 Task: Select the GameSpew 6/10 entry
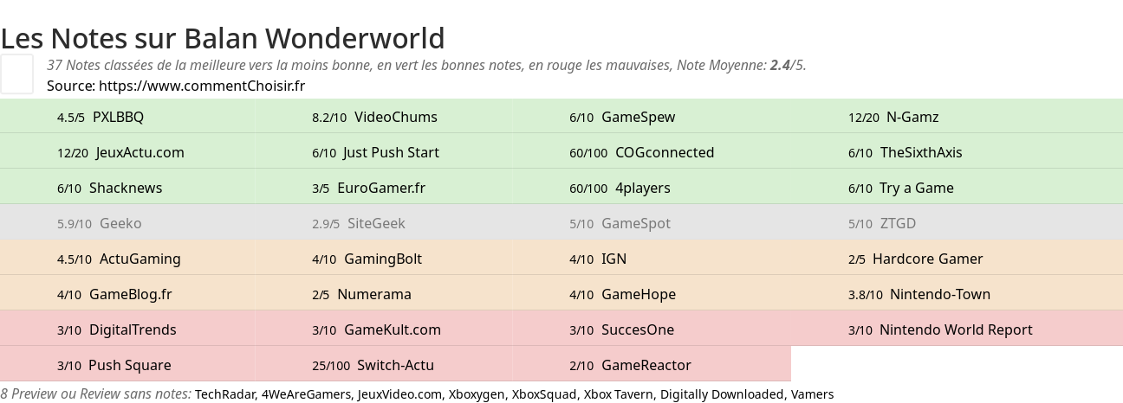tap(639, 117)
